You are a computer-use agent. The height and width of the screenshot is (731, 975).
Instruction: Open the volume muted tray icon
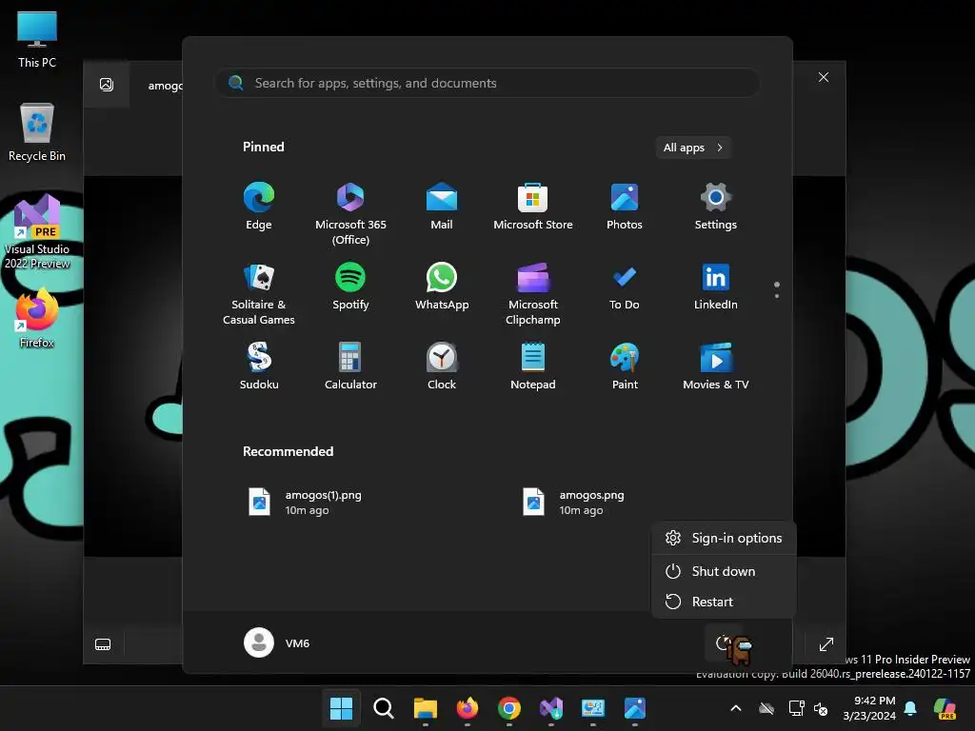coord(821,708)
